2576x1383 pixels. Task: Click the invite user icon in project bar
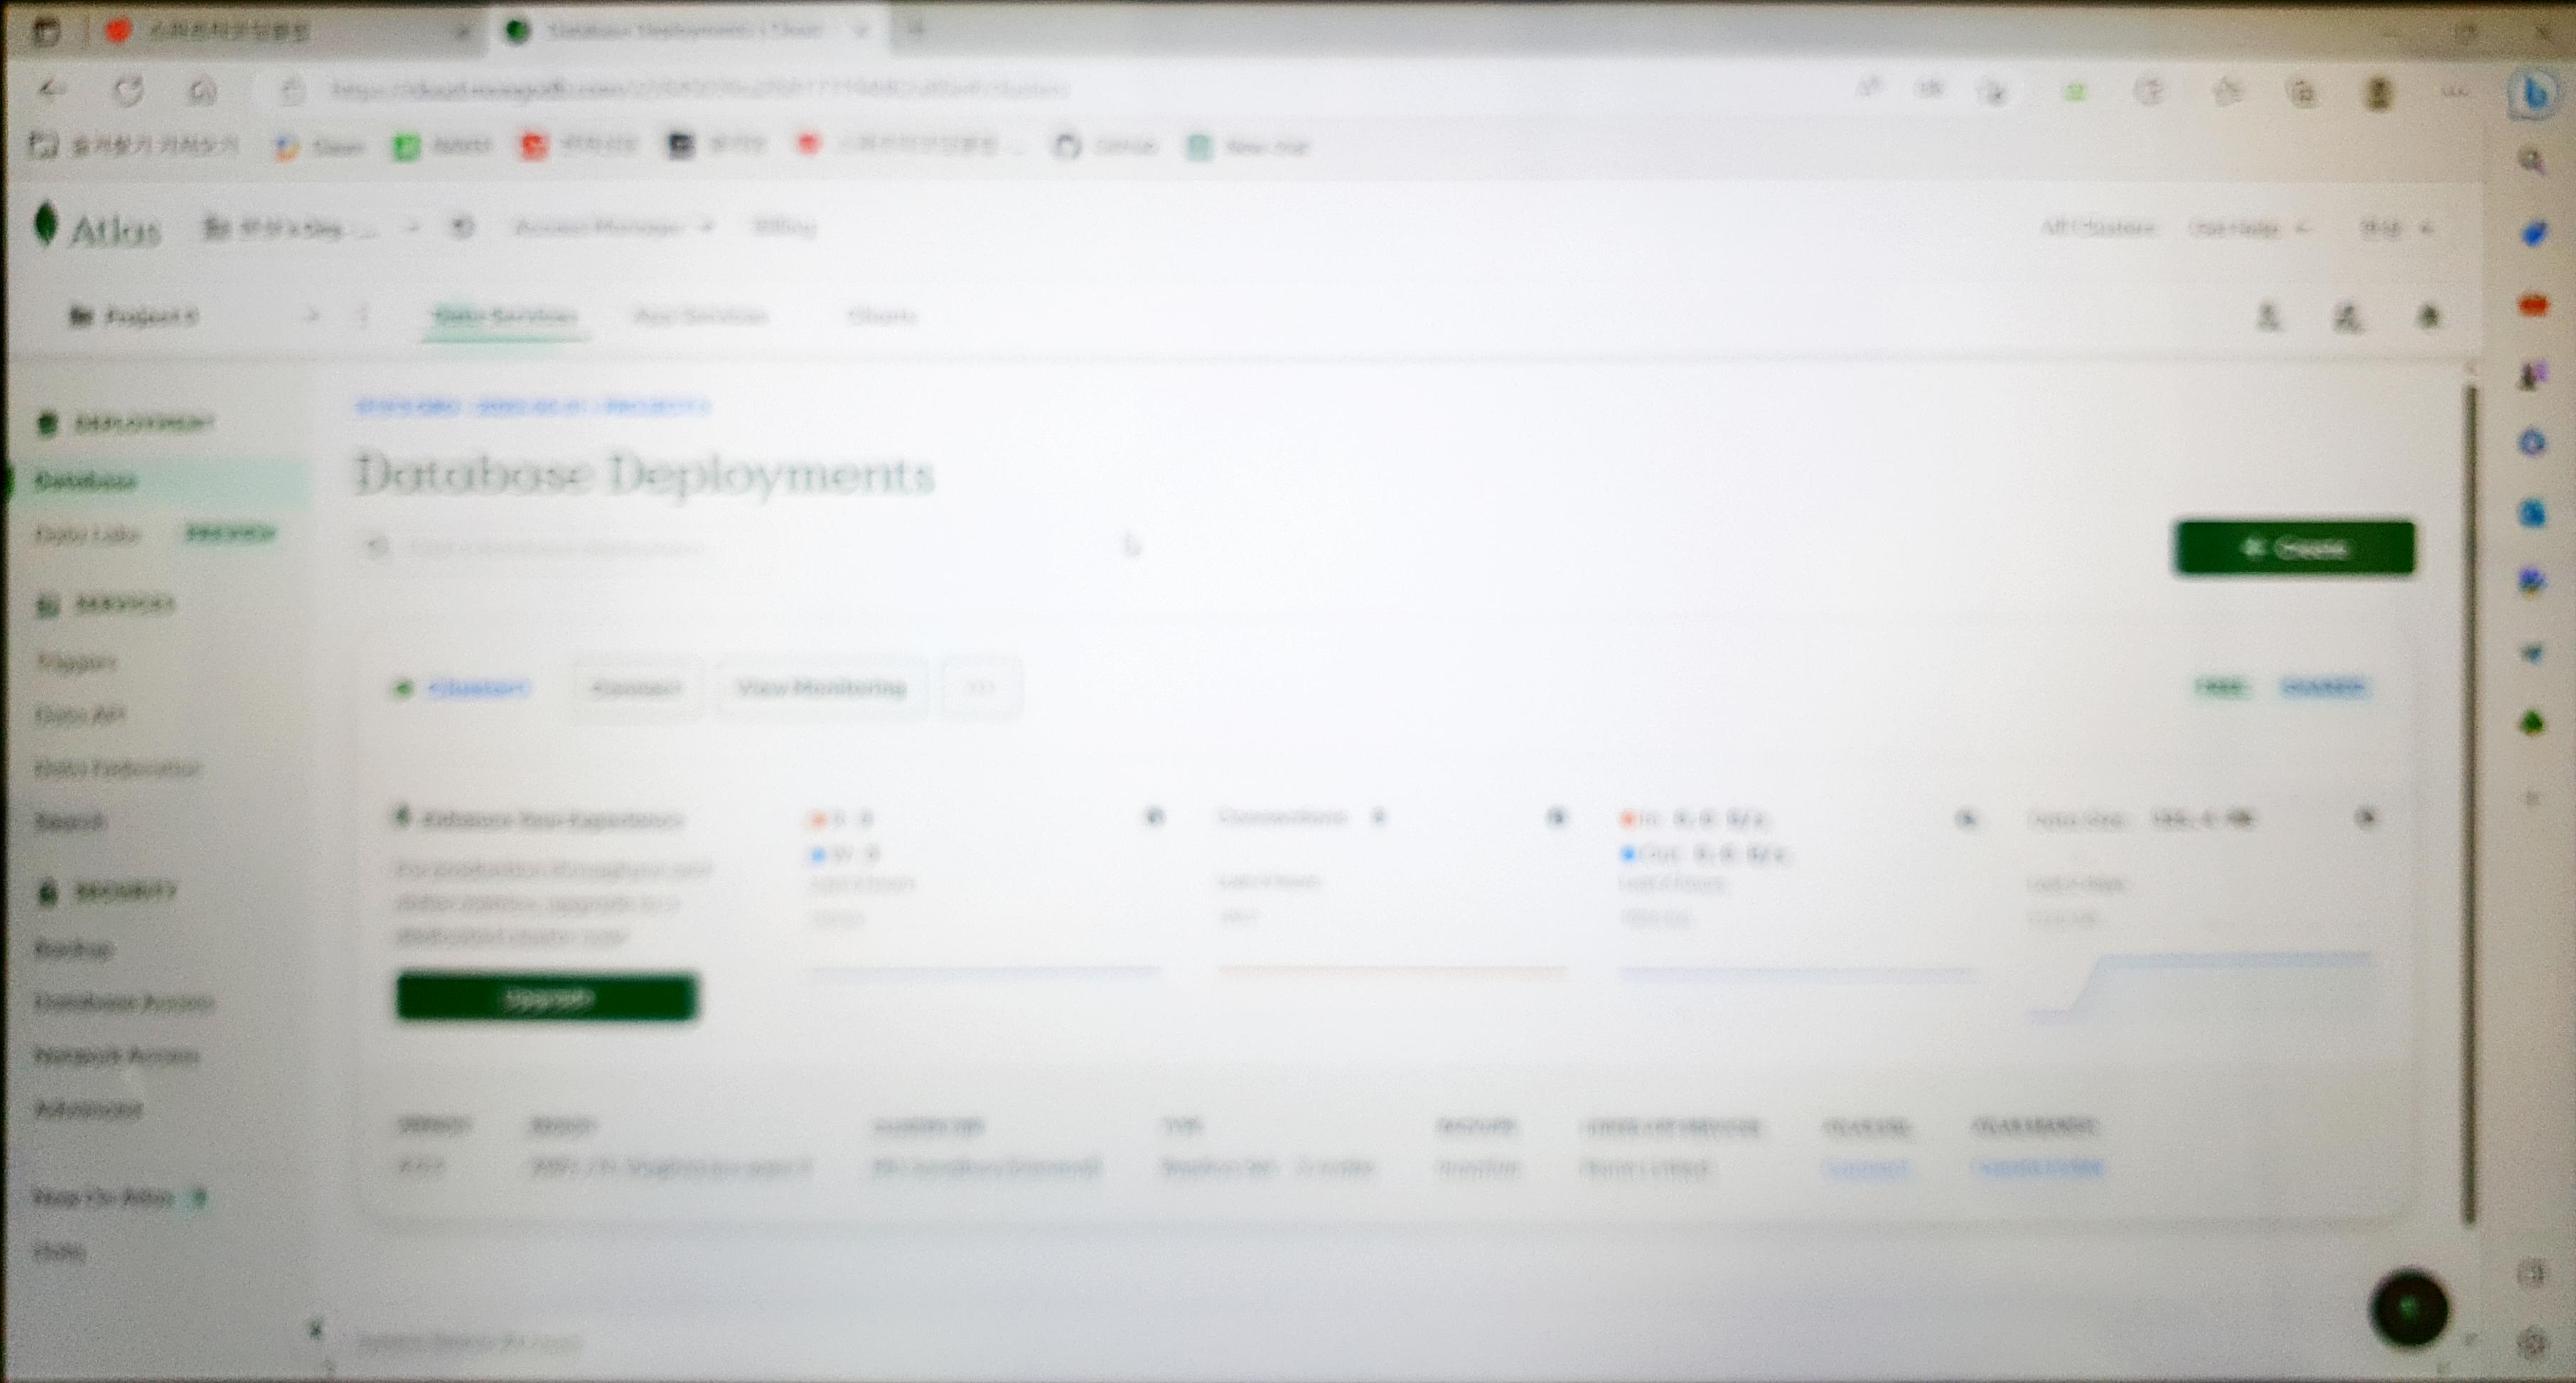tap(2268, 317)
